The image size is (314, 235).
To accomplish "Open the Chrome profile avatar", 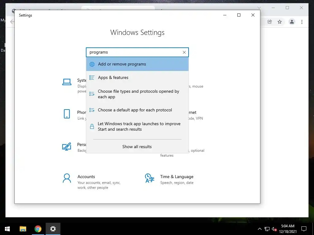I will coord(292,22).
